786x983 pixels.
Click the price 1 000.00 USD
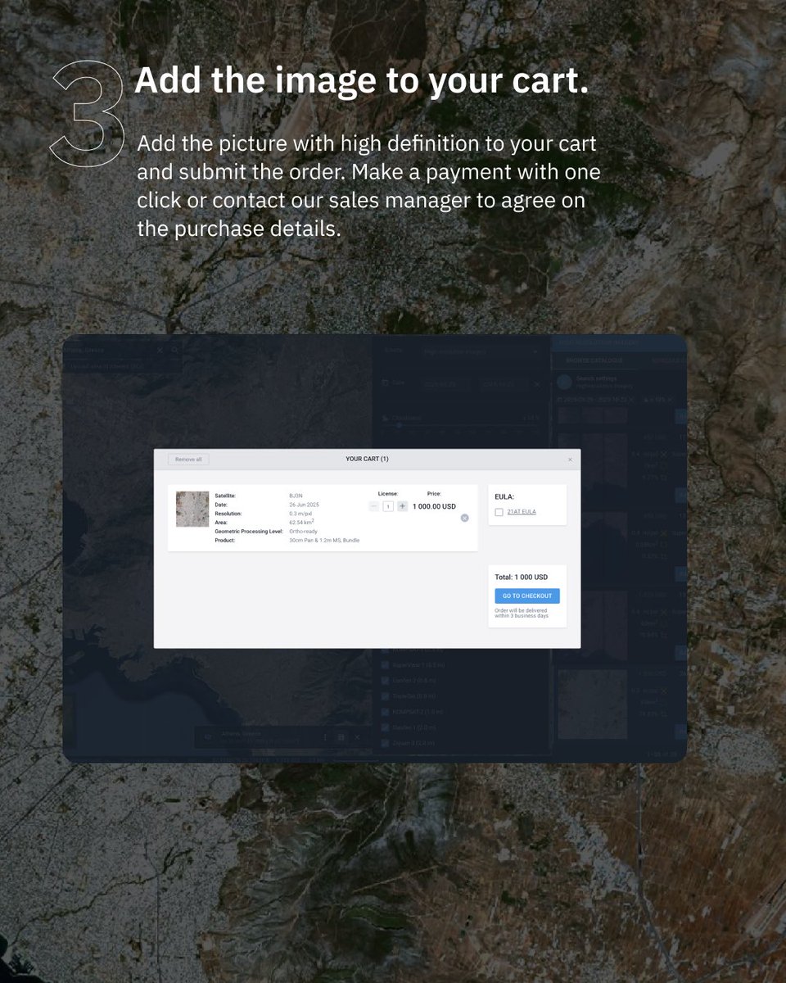point(434,506)
